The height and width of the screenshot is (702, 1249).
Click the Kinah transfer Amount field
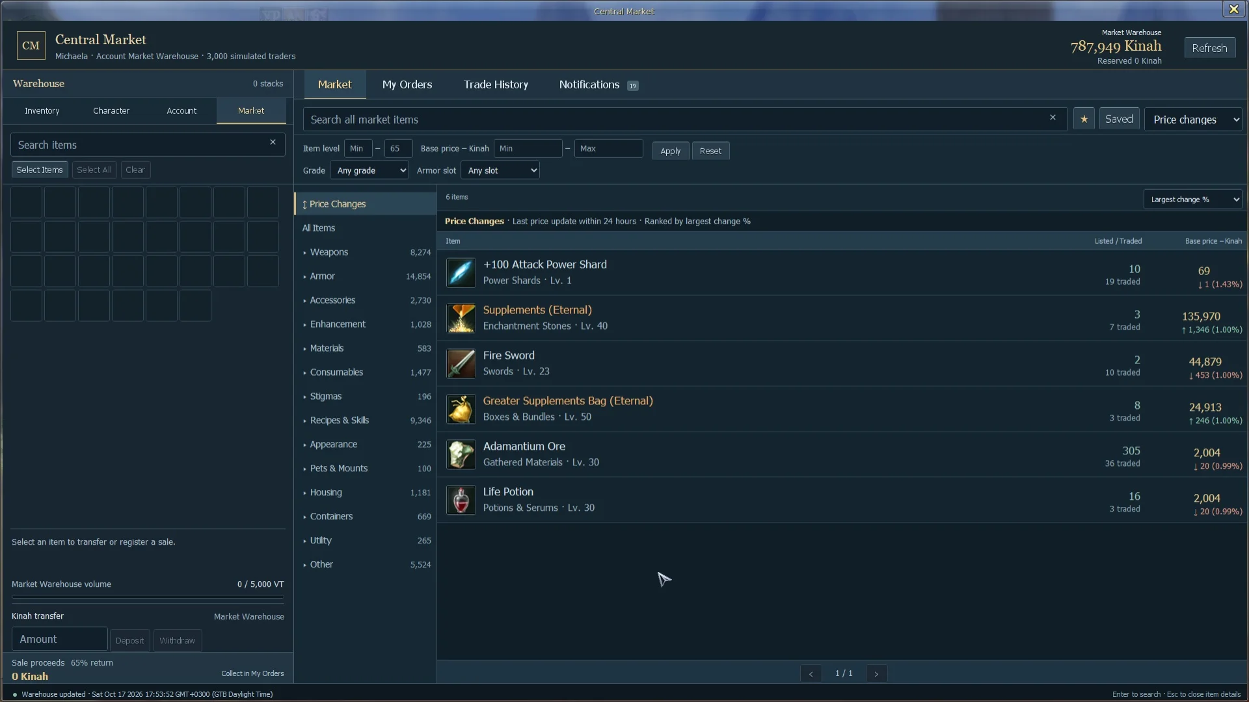pos(59,639)
